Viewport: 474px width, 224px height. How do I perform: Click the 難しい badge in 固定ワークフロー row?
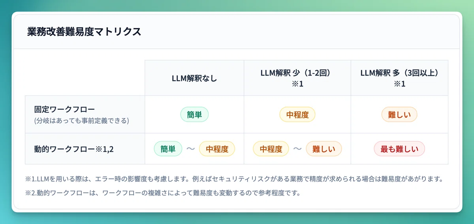pyautogui.click(x=399, y=115)
